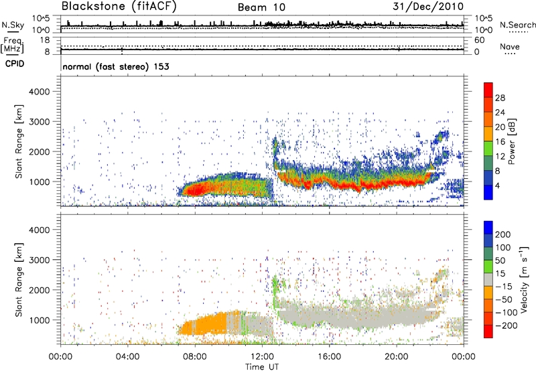Click the red top segment of the Power color bar
Screen dimensions: 536x371
(488, 90)
